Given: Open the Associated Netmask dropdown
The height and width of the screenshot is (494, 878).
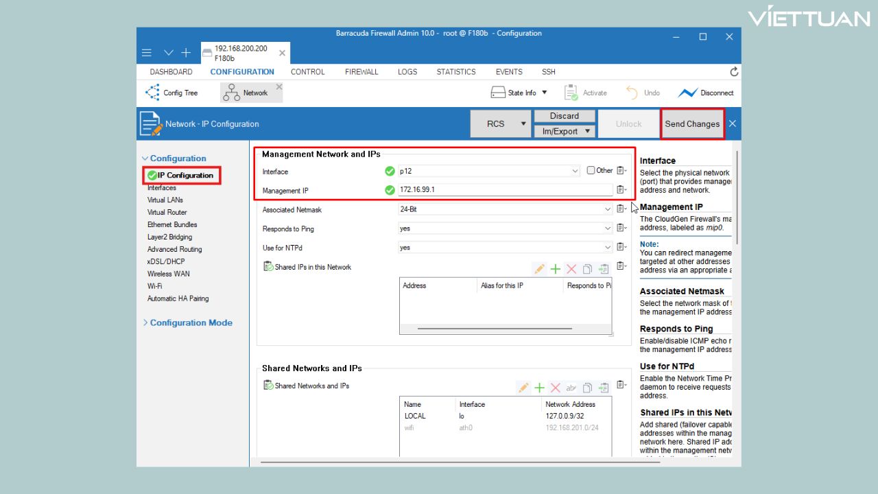Looking at the screenshot, I should [608, 209].
